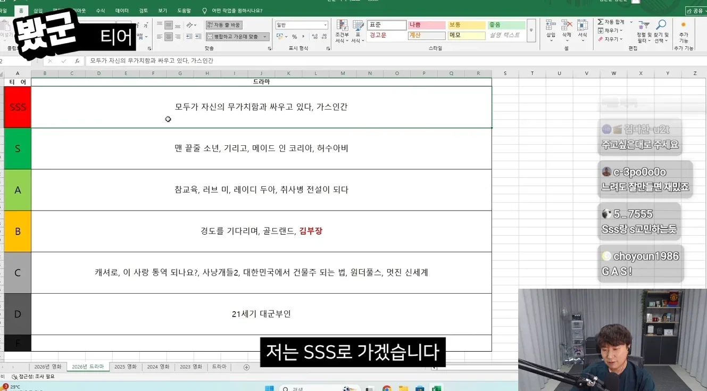Select the 나쁨 red cell style
This screenshot has width=707, height=391.
click(x=427, y=25)
